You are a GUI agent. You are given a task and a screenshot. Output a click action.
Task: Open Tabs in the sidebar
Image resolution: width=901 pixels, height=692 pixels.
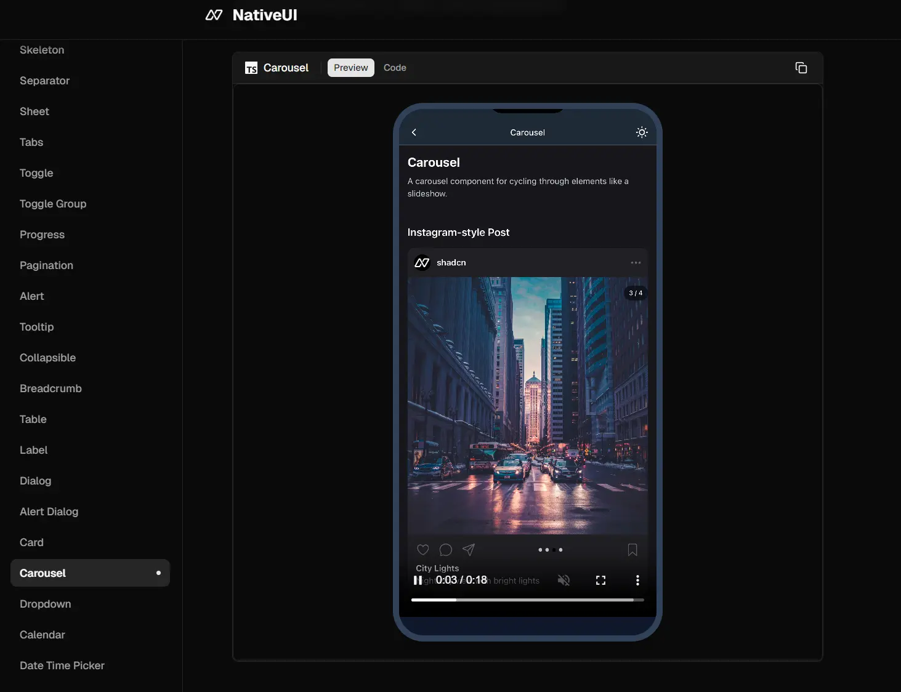[x=31, y=142]
